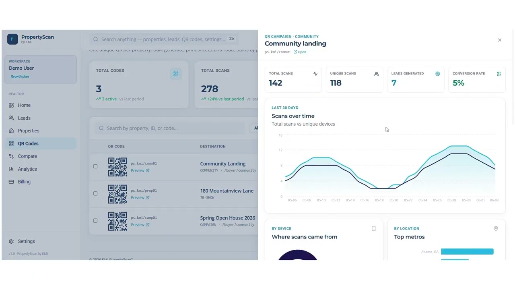Click the Total Codes value 3
Image resolution: width=515 pixels, height=290 pixels.
pyautogui.click(x=99, y=89)
